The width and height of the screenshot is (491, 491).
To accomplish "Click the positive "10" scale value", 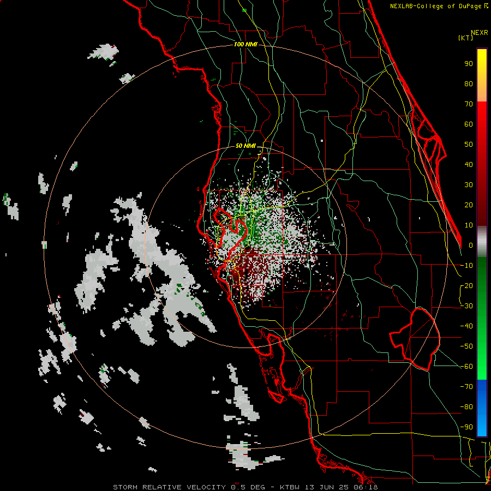I will pyautogui.click(x=469, y=225).
